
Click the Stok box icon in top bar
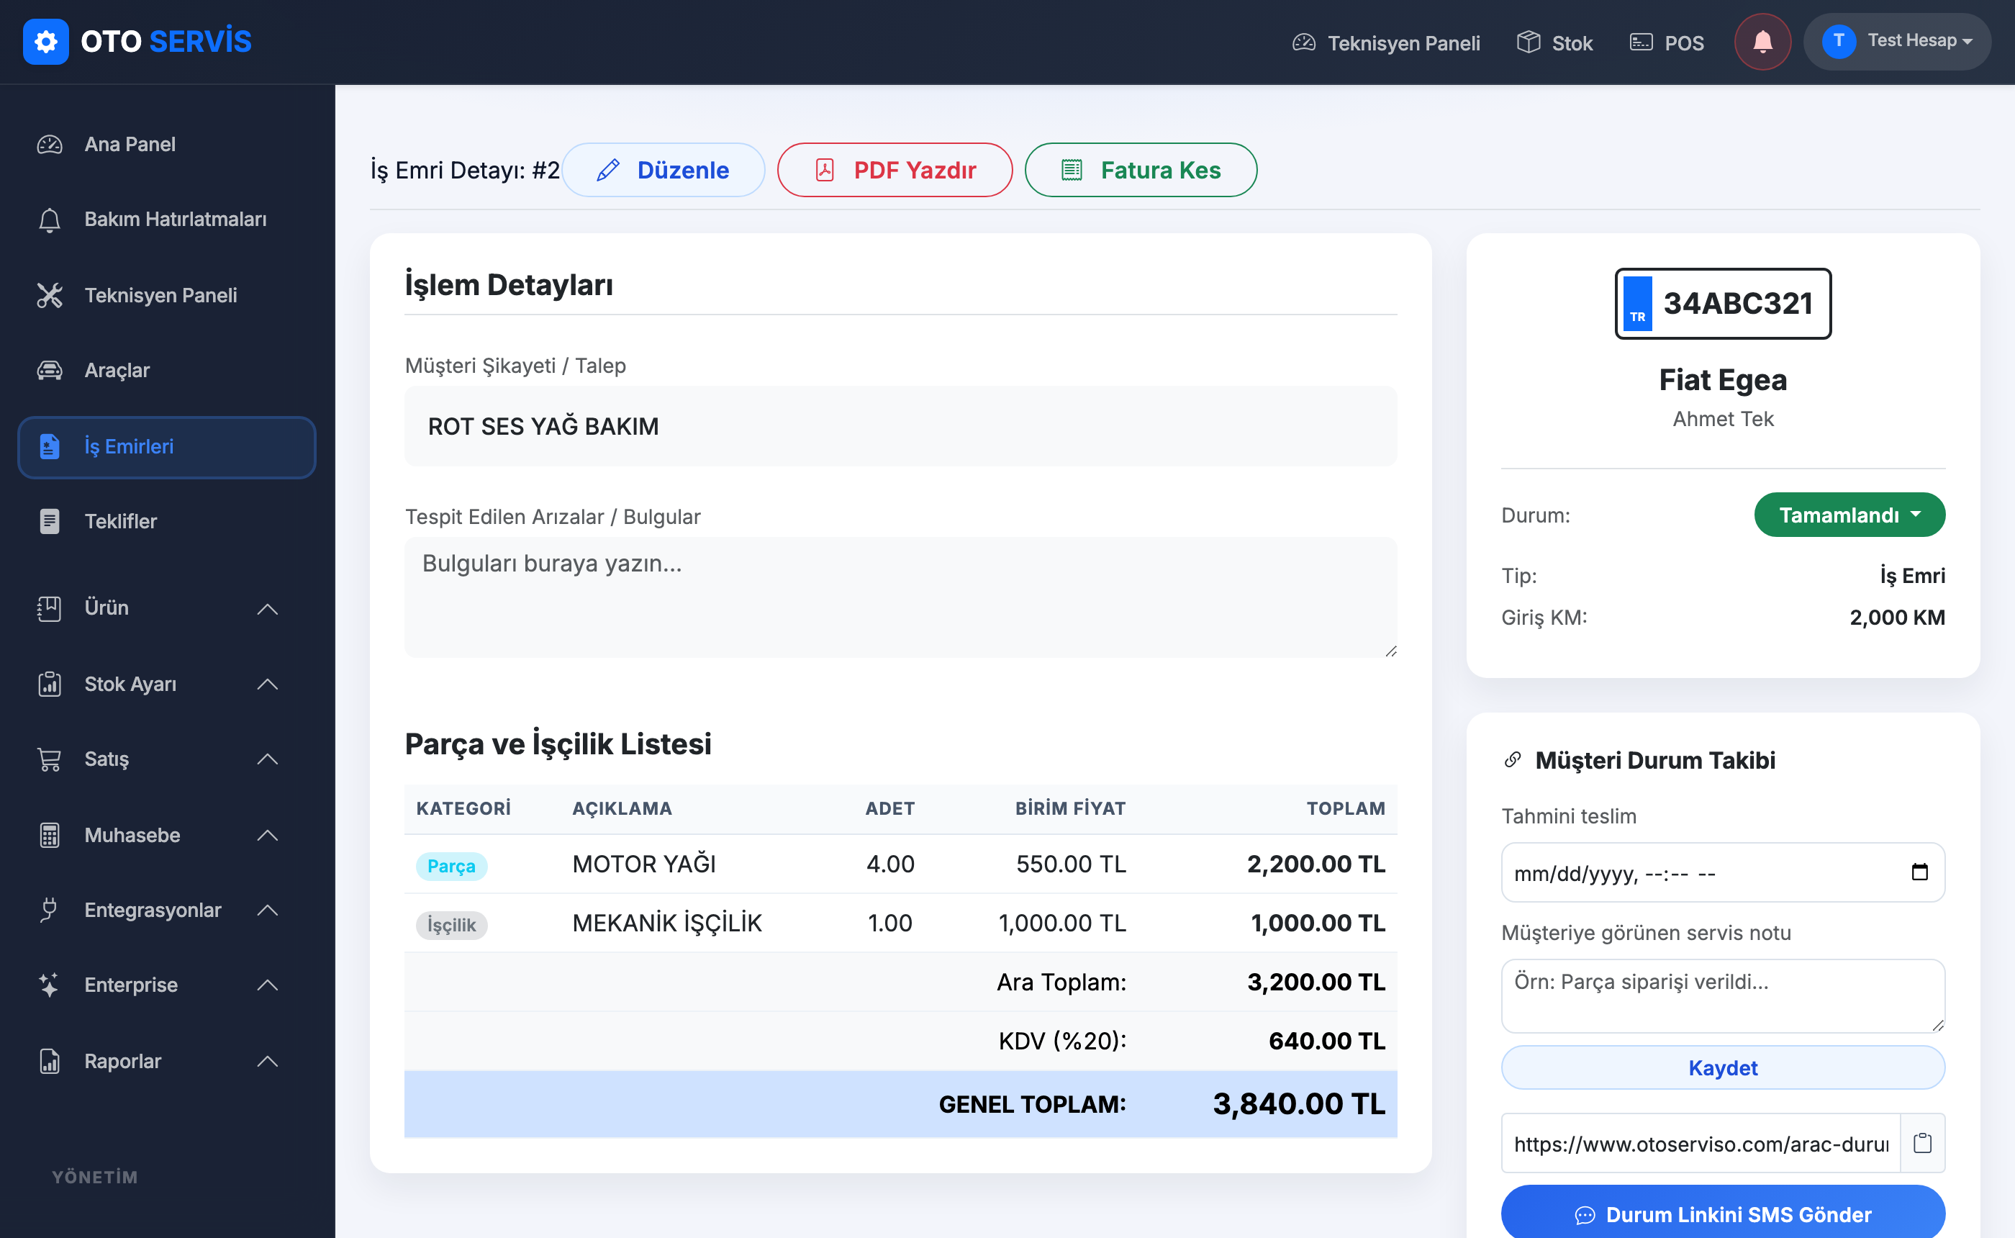point(1528,42)
